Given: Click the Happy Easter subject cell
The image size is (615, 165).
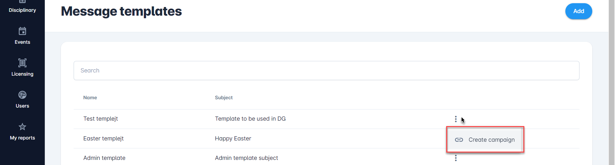Looking at the screenshot, I should (x=233, y=139).
